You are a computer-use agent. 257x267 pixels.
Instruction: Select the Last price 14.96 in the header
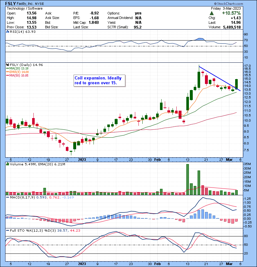236,23
